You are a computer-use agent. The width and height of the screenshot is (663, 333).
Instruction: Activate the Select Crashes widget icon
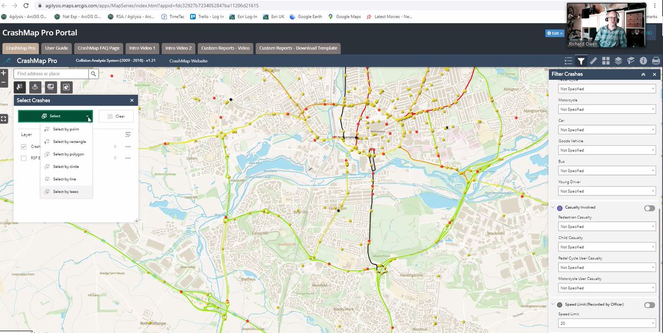tap(20, 87)
